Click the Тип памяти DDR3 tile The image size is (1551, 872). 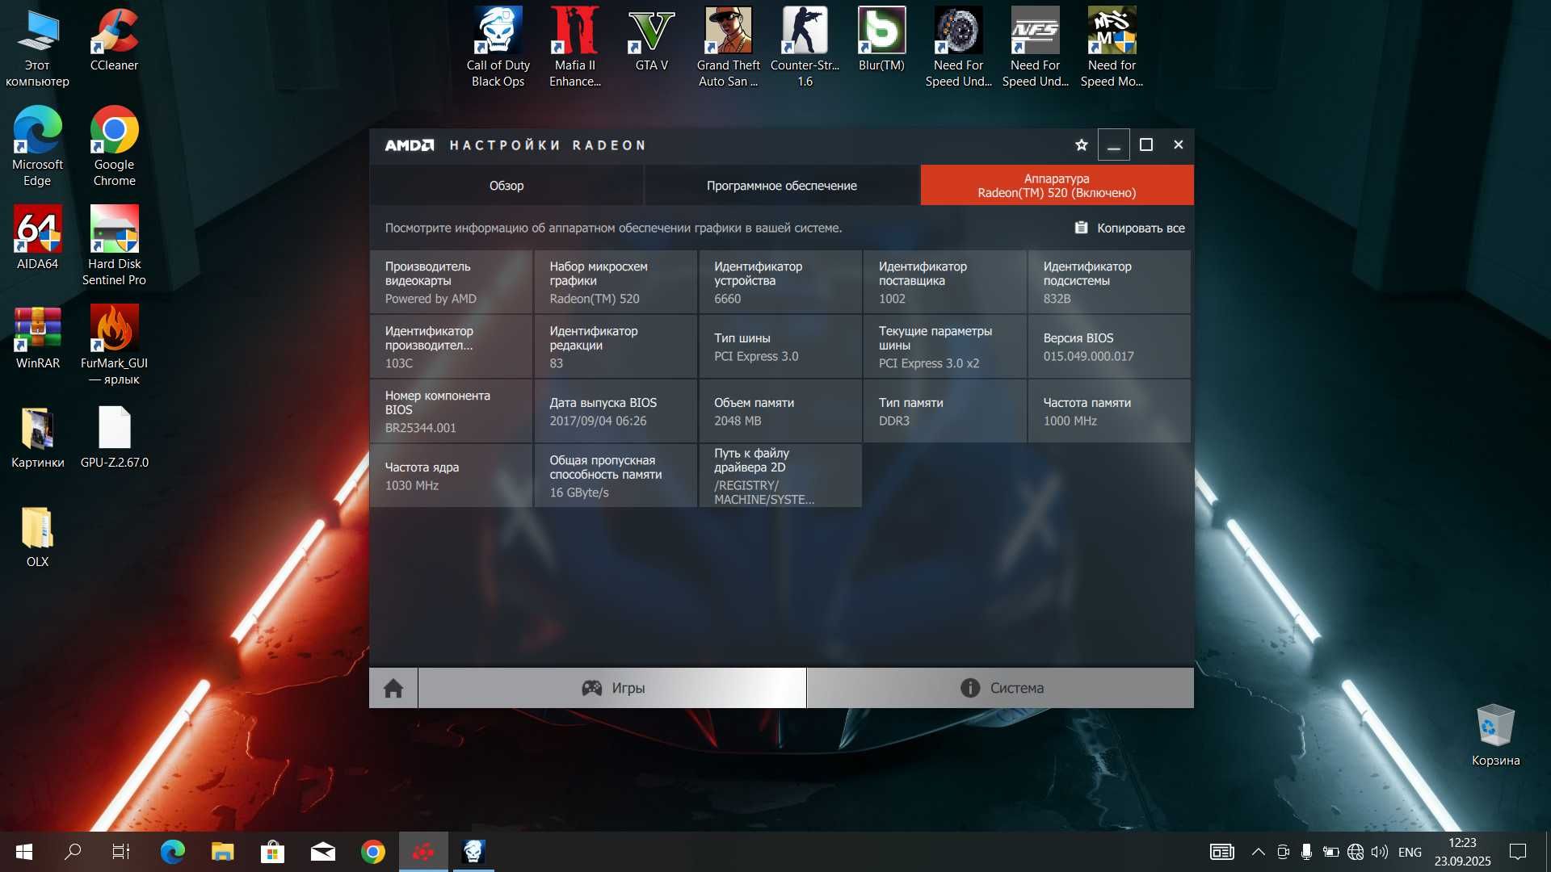click(944, 411)
